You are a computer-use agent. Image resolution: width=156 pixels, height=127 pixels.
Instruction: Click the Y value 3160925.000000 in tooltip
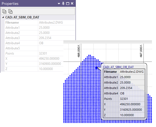point(131,110)
